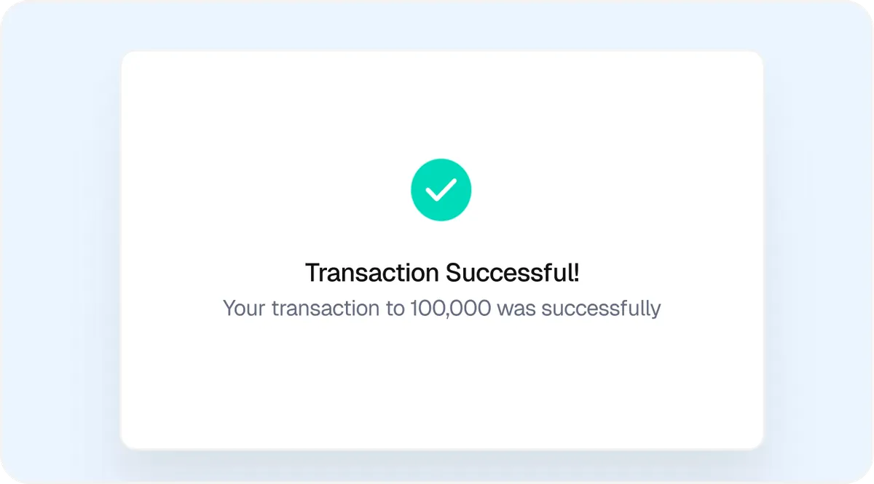Click the teal circle badge edge
The image size is (874, 484).
point(414,190)
